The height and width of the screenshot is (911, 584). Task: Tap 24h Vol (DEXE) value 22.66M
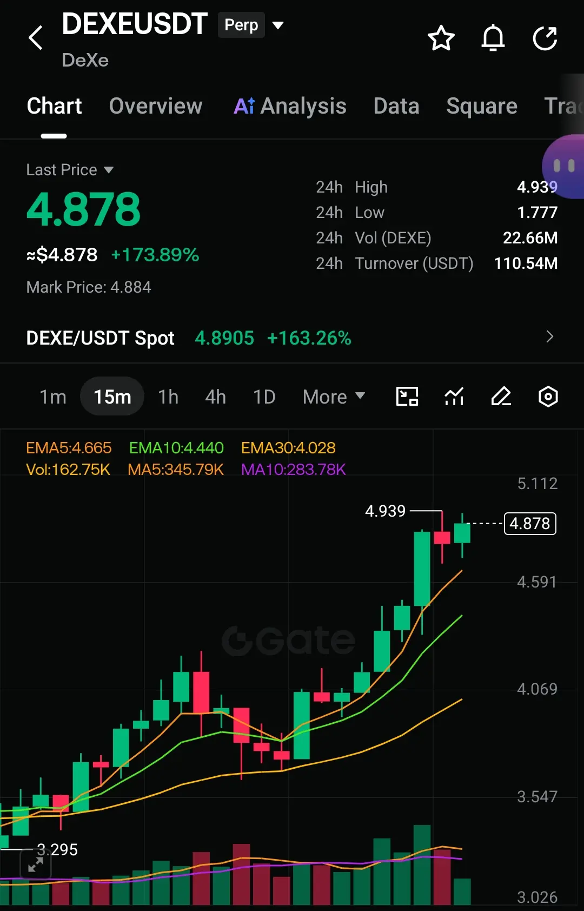[530, 238]
